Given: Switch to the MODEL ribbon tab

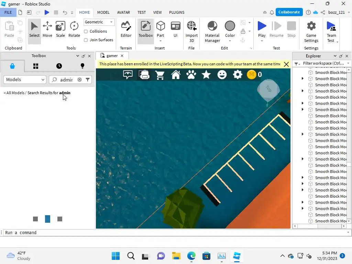Looking at the screenshot, I should point(103,12).
